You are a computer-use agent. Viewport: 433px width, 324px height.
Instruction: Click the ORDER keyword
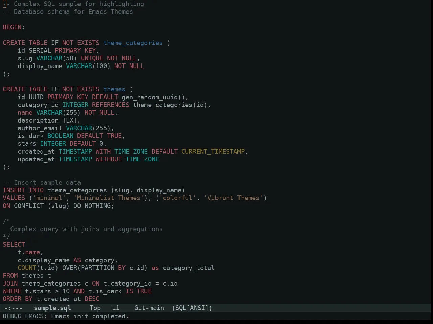click(x=12, y=299)
